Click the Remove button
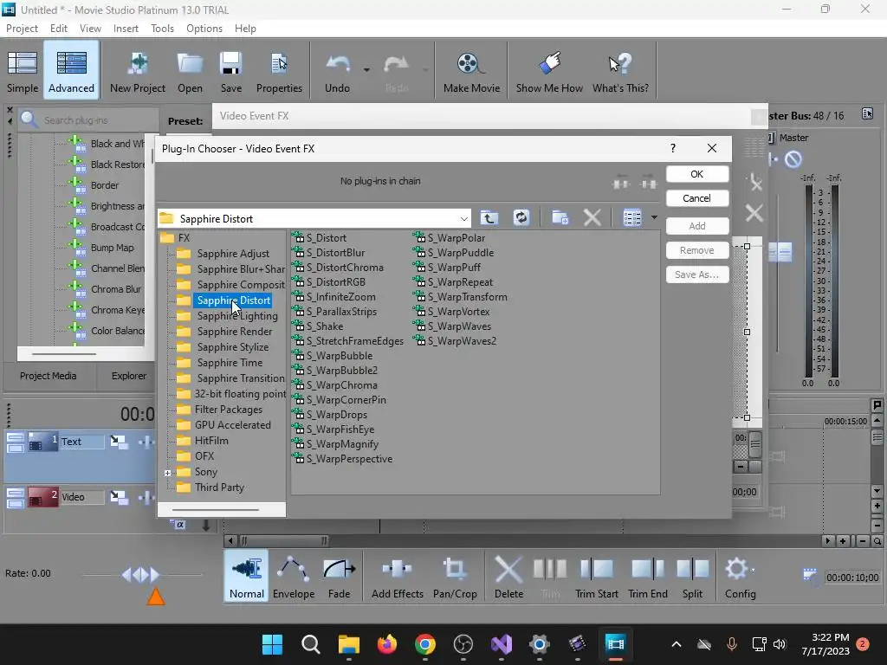The width and height of the screenshot is (887, 665). coord(697,250)
